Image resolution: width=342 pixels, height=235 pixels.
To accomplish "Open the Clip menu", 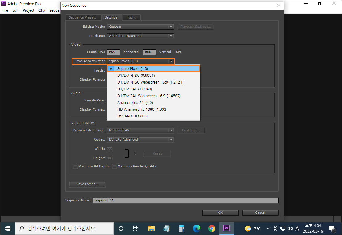I will click(42, 10).
